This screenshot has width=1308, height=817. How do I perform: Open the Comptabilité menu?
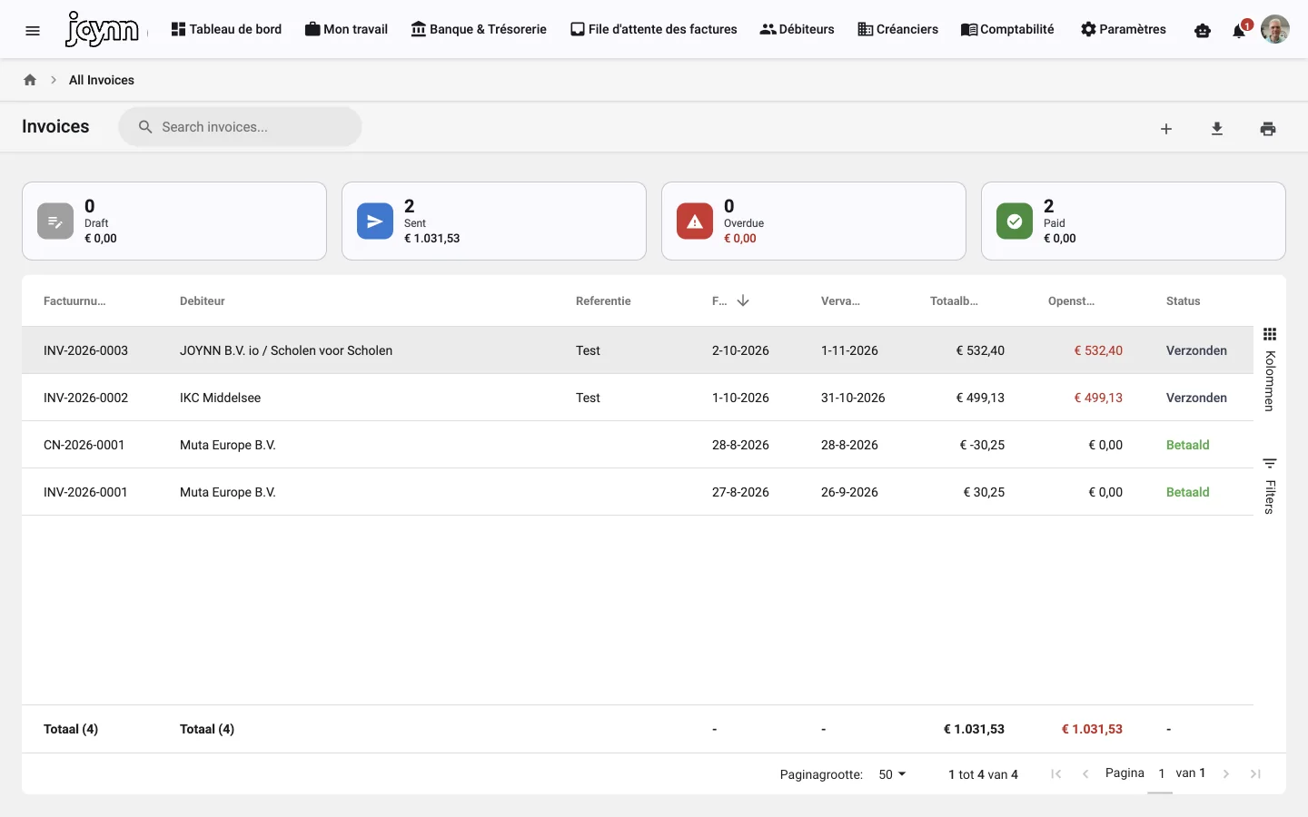click(x=1007, y=29)
